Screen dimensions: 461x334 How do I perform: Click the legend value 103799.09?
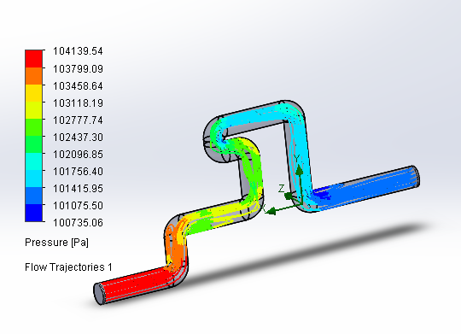(x=78, y=69)
